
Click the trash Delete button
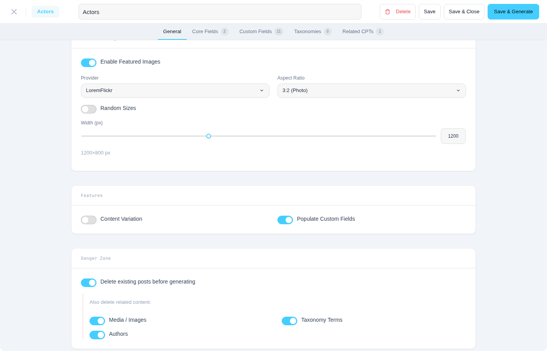[397, 12]
